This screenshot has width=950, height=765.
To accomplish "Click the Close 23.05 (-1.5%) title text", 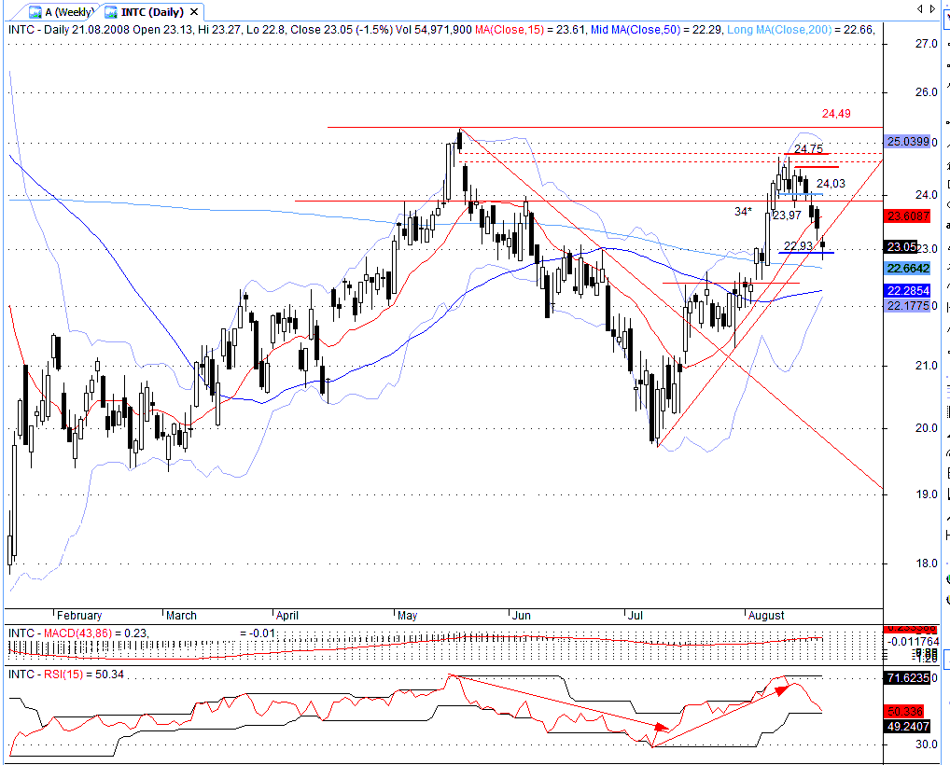I will (342, 29).
